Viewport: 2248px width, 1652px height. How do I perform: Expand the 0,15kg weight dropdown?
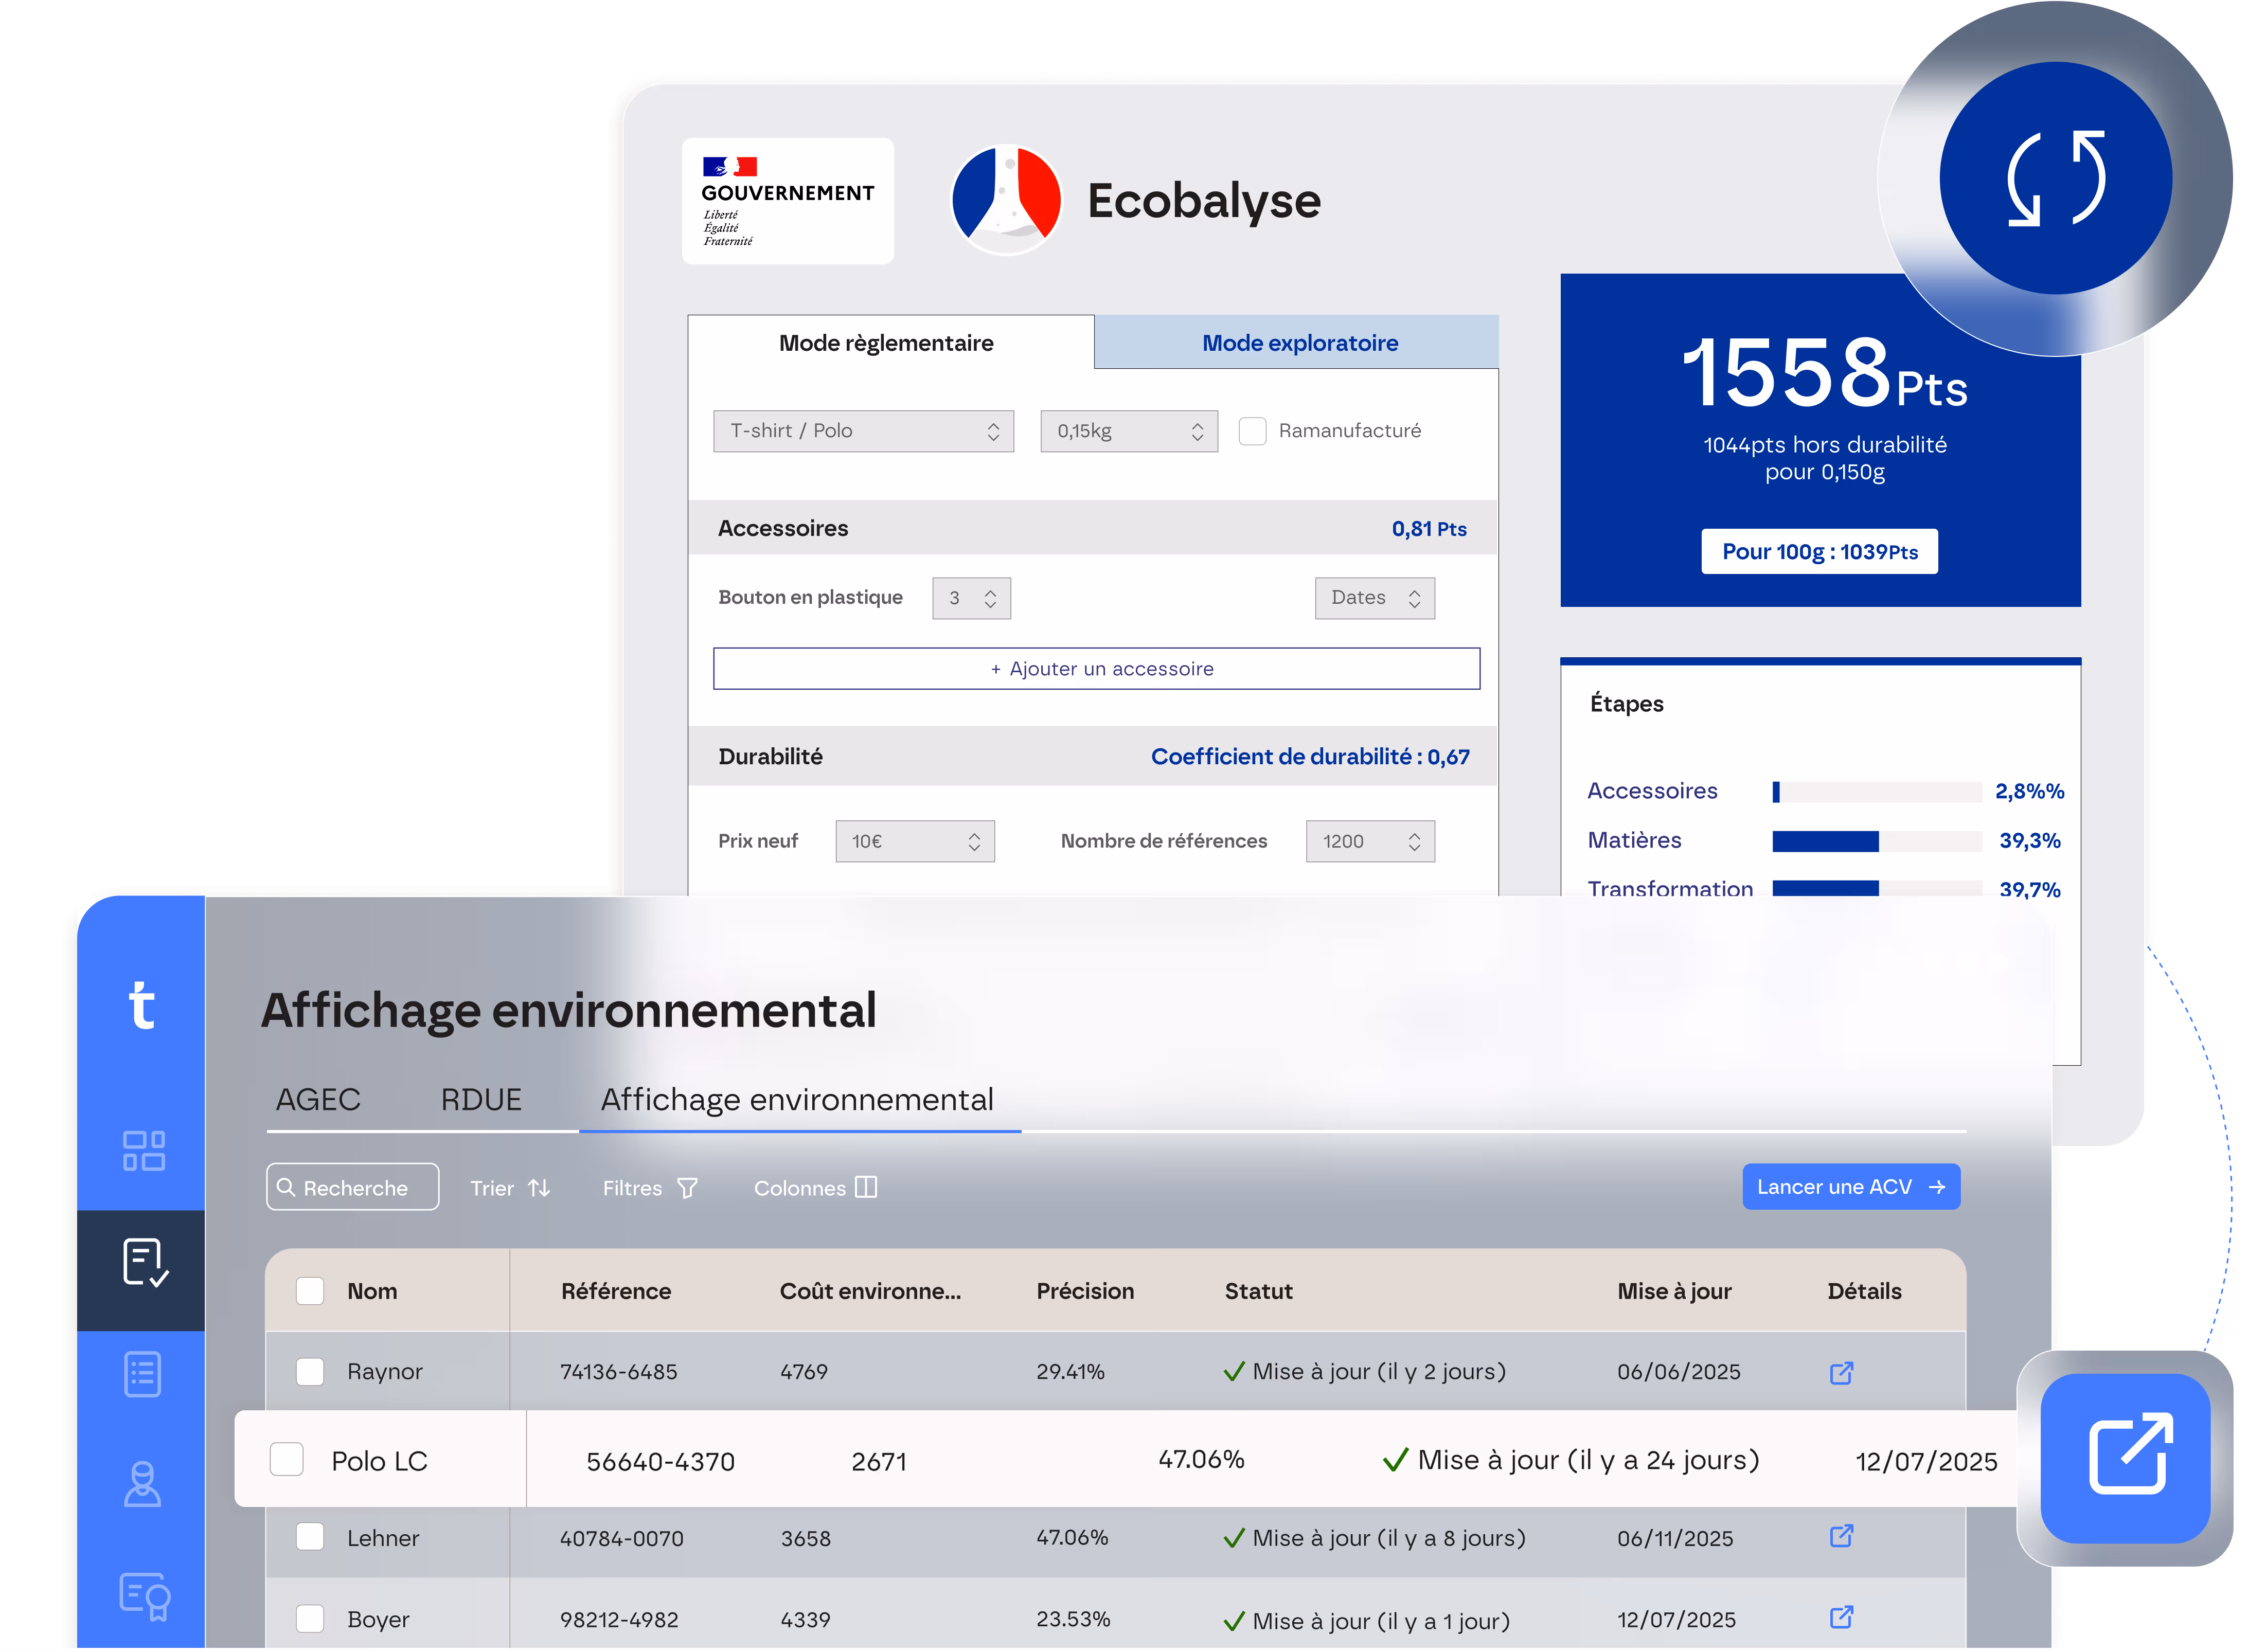click(1128, 431)
